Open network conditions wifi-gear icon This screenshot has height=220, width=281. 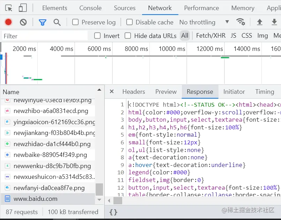(241, 22)
